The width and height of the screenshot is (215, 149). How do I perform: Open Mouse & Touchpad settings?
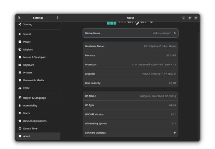[38, 57]
